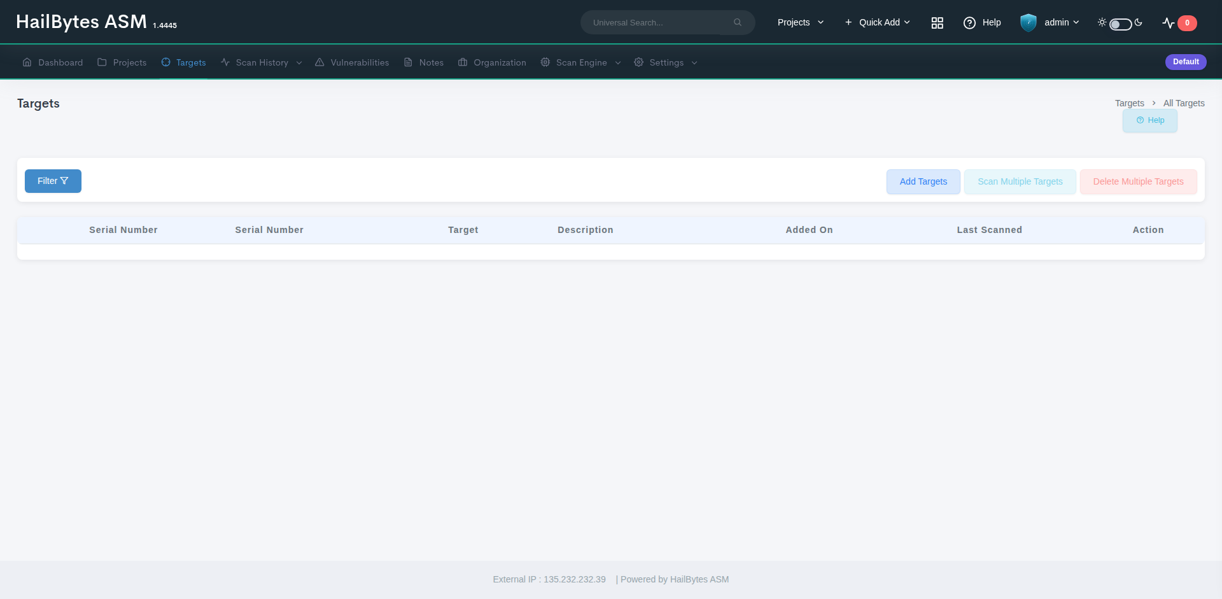This screenshot has width=1222, height=599.
Task: Click the Targets breadcrumb link
Action: (x=1129, y=103)
